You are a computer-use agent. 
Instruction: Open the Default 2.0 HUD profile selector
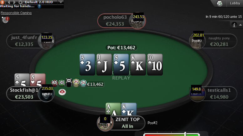pos(39,2)
